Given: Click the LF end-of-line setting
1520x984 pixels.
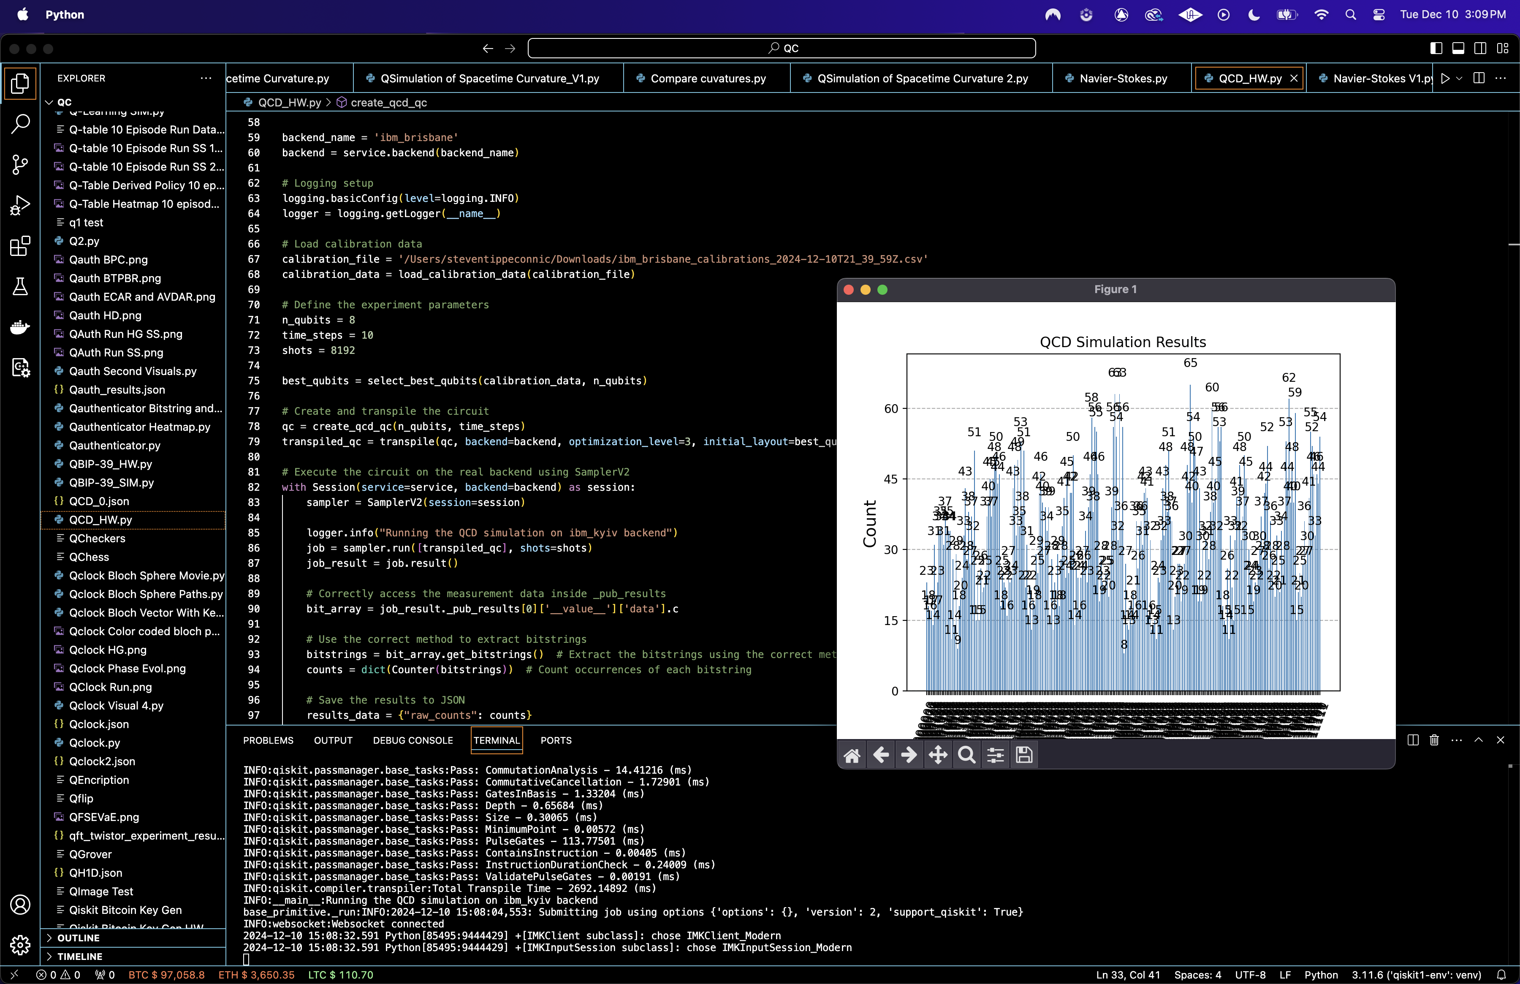Looking at the screenshot, I should point(1285,974).
